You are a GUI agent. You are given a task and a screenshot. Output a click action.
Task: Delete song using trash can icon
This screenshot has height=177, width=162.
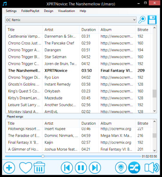click(x=39, y=168)
